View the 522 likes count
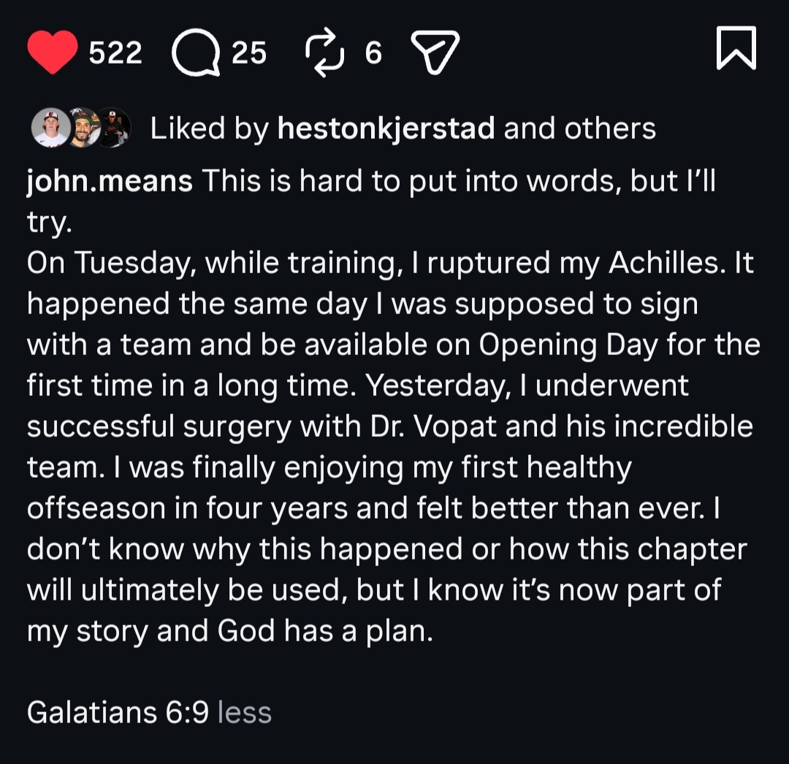The width and height of the screenshot is (789, 764). 115,53
